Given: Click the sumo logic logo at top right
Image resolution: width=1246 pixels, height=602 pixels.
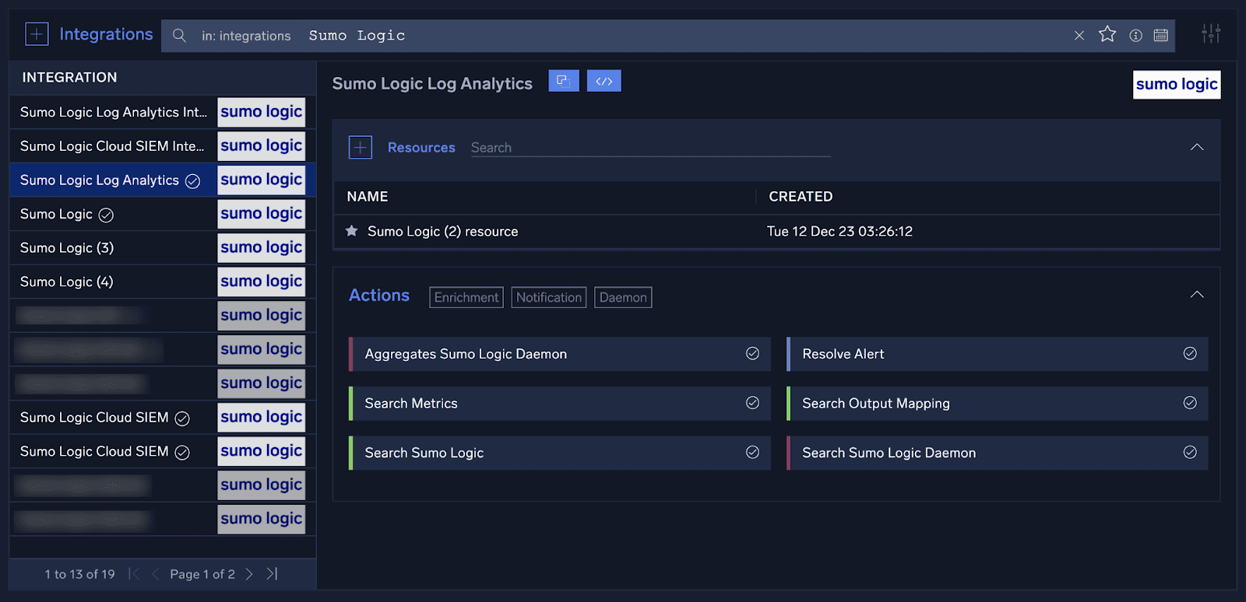Looking at the screenshot, I should tap(1177, 84).
